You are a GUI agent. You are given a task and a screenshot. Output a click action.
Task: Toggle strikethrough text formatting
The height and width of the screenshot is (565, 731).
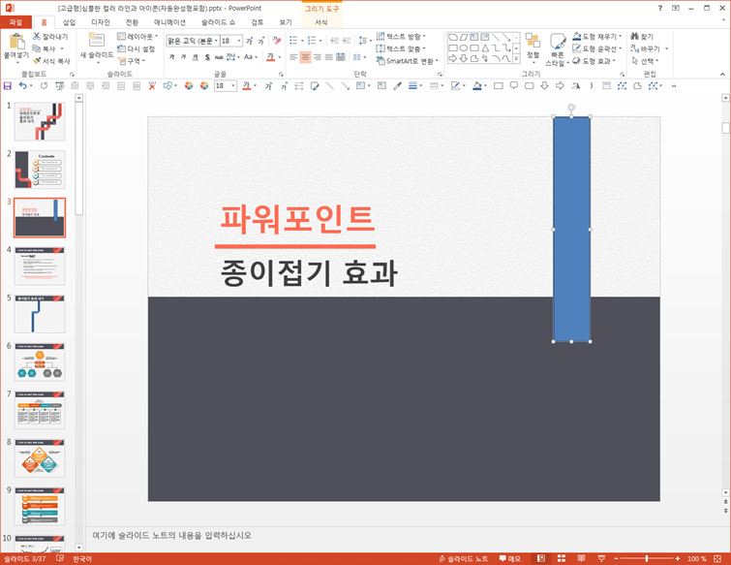[x=219, y=57]
